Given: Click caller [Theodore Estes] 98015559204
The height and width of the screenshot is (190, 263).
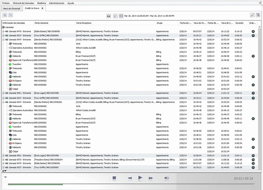Looking at the screenshot, I should click(x=48, y=160).
